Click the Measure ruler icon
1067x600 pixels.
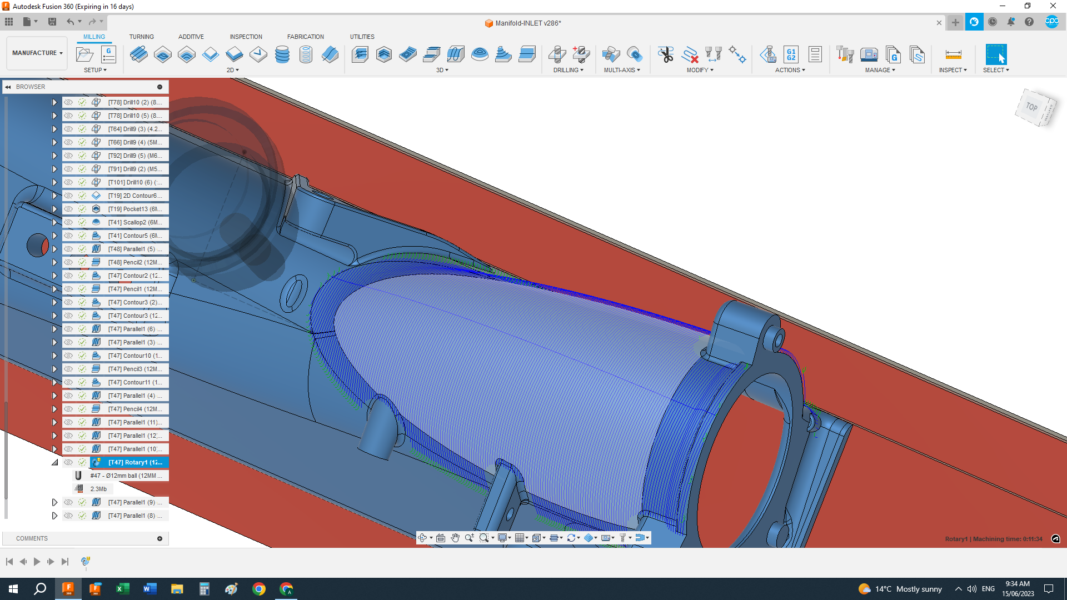pyautogui.click(x=953, y=54)
